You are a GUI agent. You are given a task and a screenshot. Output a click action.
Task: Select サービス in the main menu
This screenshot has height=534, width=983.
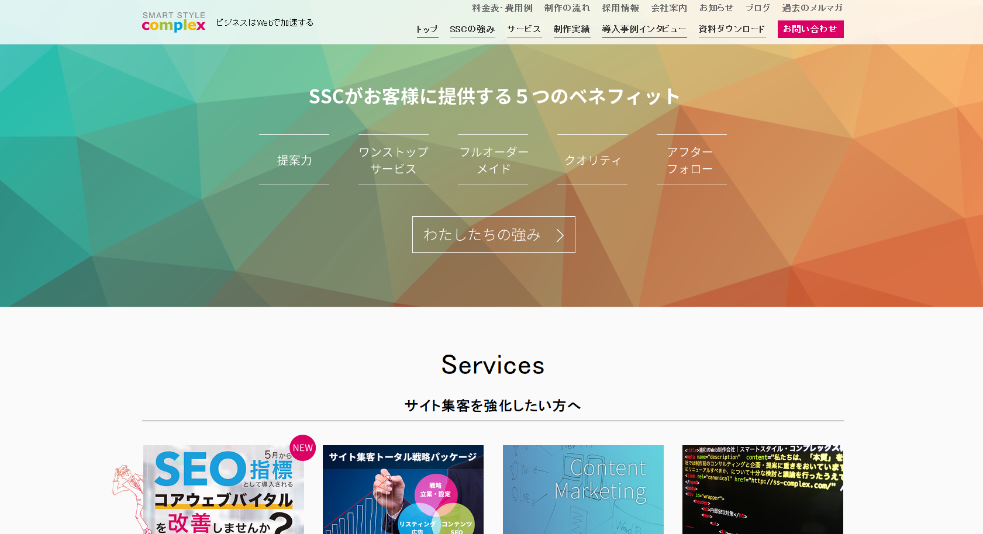point(524,29)
